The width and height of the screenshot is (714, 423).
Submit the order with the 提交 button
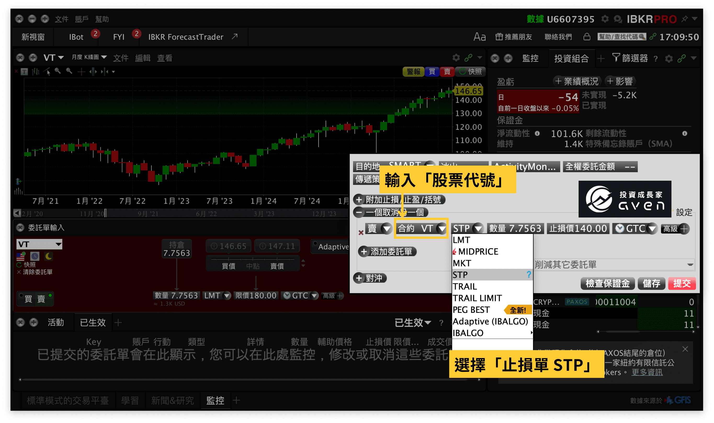(682, 284)
